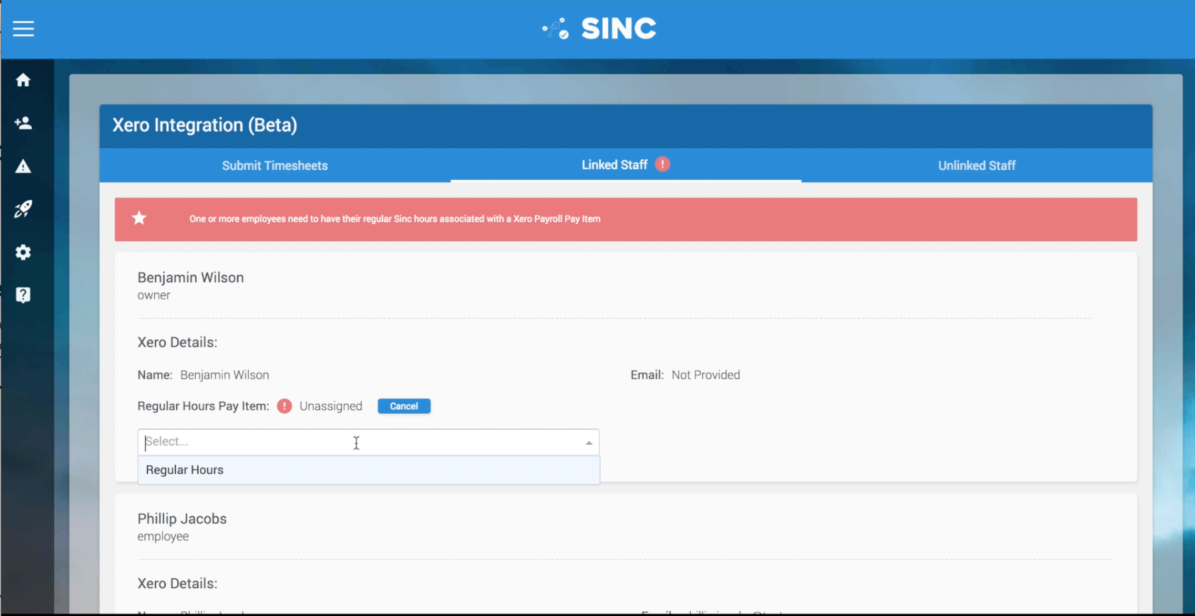Click the Linked Staff alert badge

click(x=662, y=165)
